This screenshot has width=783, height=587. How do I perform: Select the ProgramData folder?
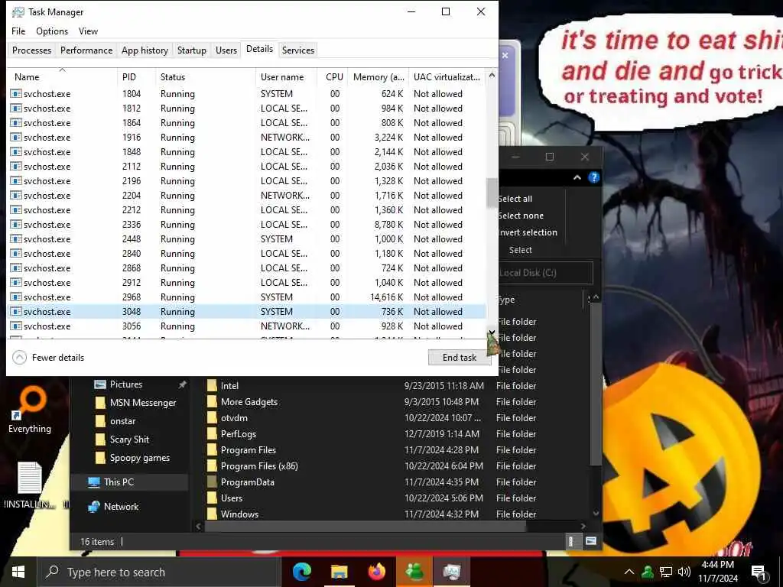click(247, 482)
